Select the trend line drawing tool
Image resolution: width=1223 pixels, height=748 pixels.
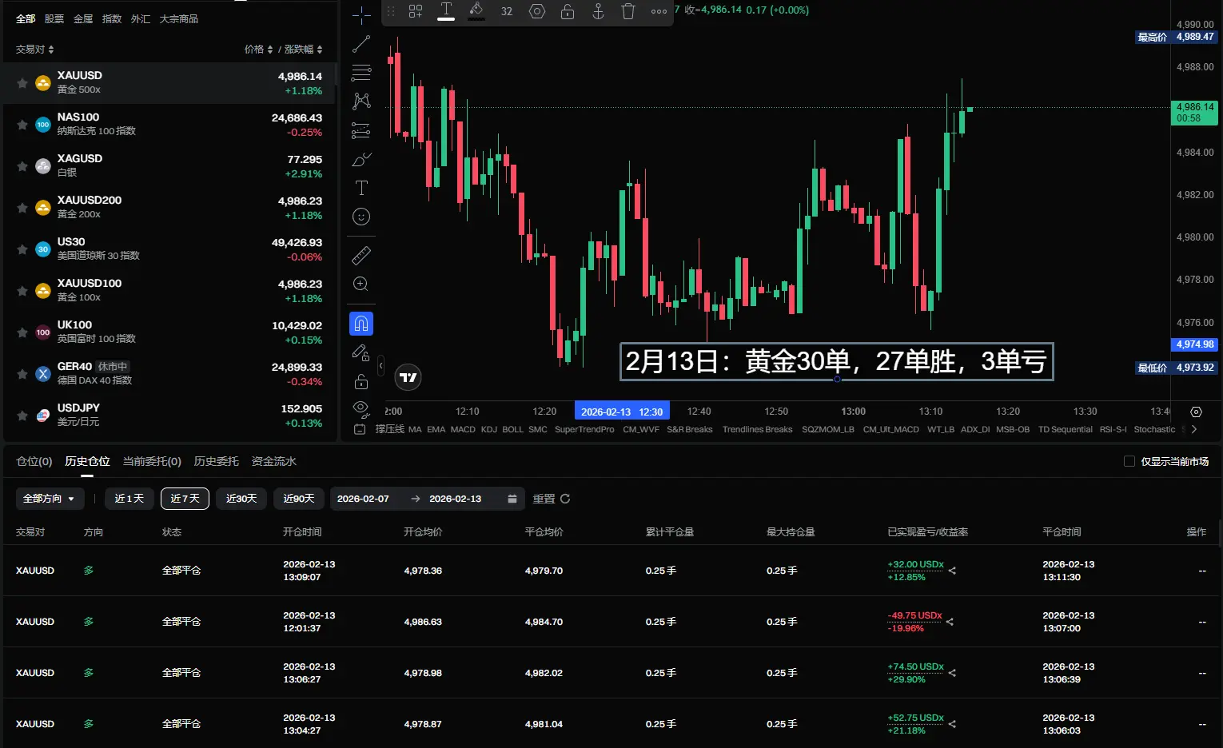(361, 44)
